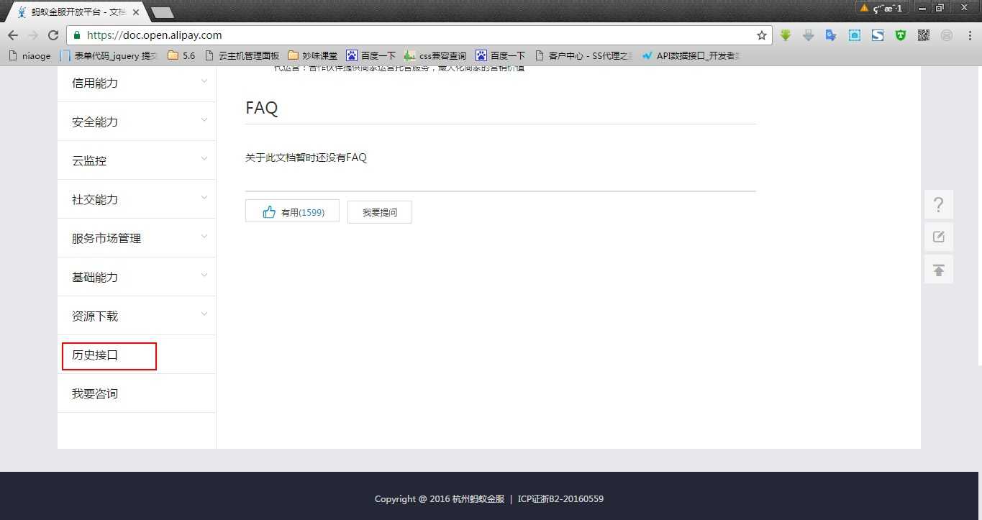
Task: Click the Copyright @ 2016 杭州蚂蚁金服 footer text
Action: 440,498
